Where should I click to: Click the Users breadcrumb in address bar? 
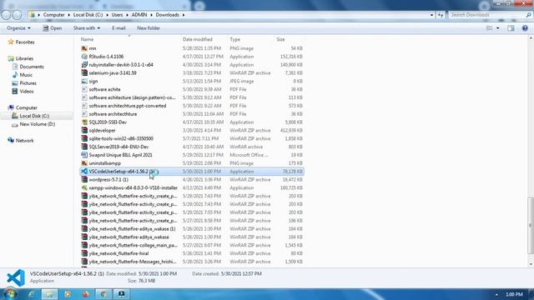coord(117,15)
